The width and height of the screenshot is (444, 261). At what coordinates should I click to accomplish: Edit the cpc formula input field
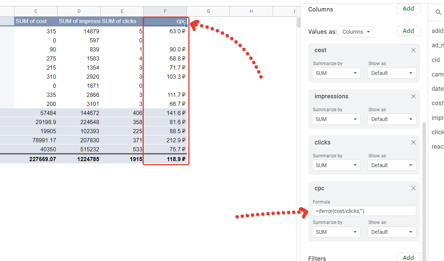(x=364, y=211)
